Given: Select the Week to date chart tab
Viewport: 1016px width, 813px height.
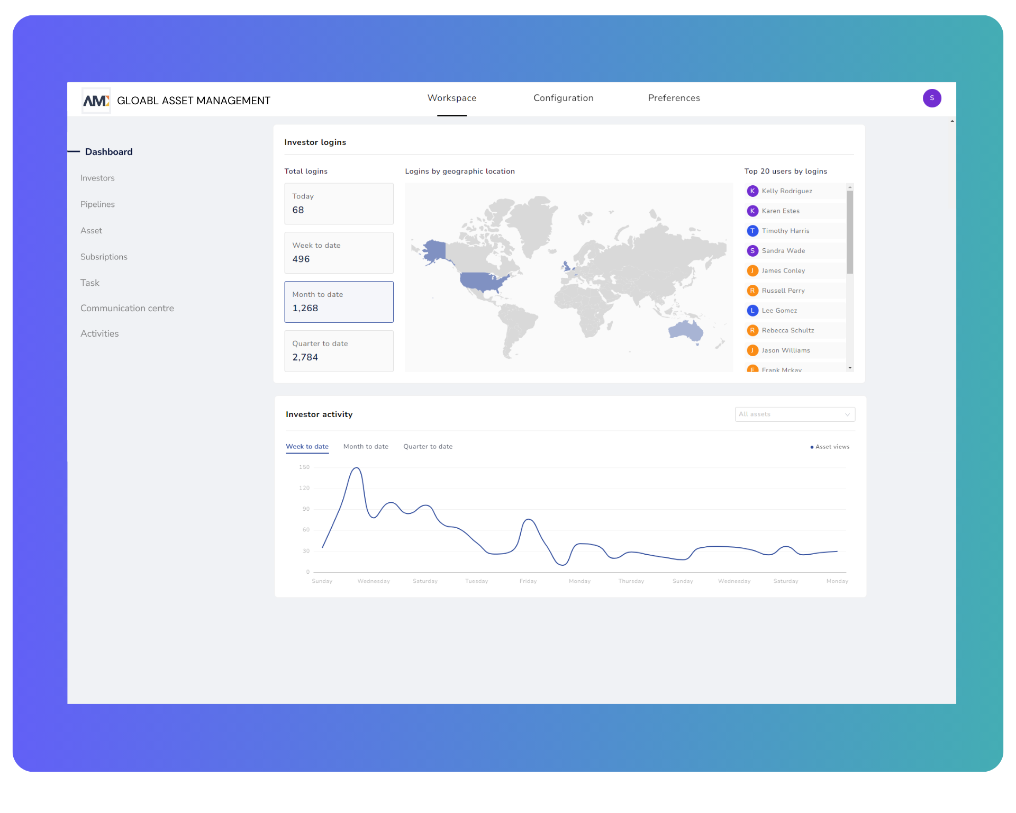Looking at the screenshot, I should pyautogui.click(x=307, y=447).
